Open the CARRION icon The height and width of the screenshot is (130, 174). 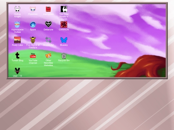(x=64, y=24)
